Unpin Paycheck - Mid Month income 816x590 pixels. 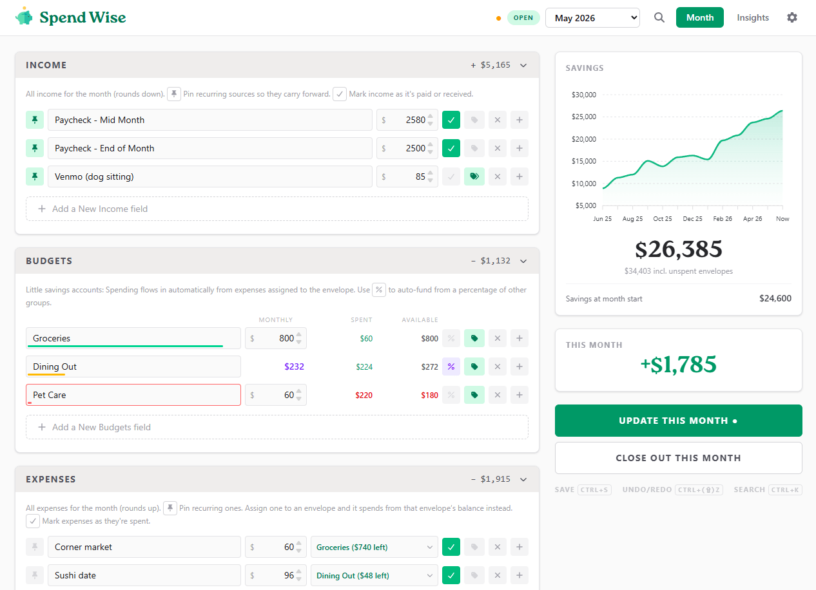coord(35,120)
